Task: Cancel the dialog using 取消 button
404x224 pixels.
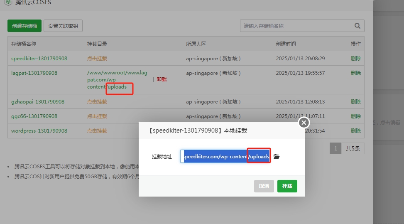Action: point(264,186)
